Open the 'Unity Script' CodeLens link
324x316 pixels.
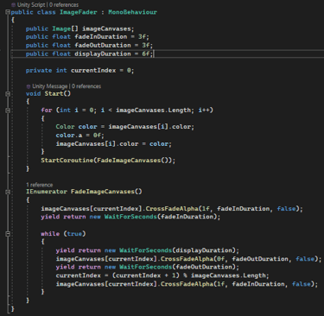[x=31, y=5]
